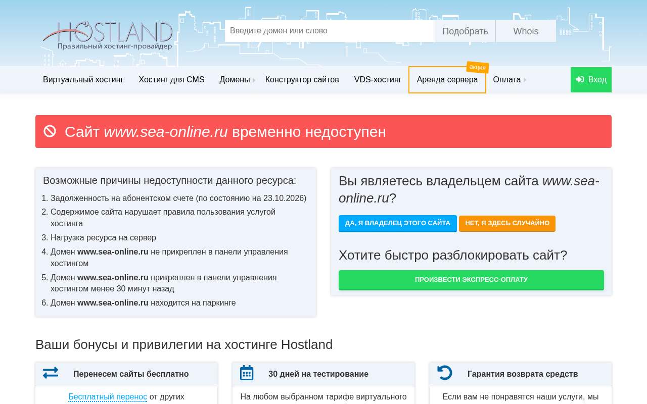Image resolution: width=647 pixels, height=404 pixels.
Task: Click reason ending 'находится на паркинге'
Action: pos(143,303)
